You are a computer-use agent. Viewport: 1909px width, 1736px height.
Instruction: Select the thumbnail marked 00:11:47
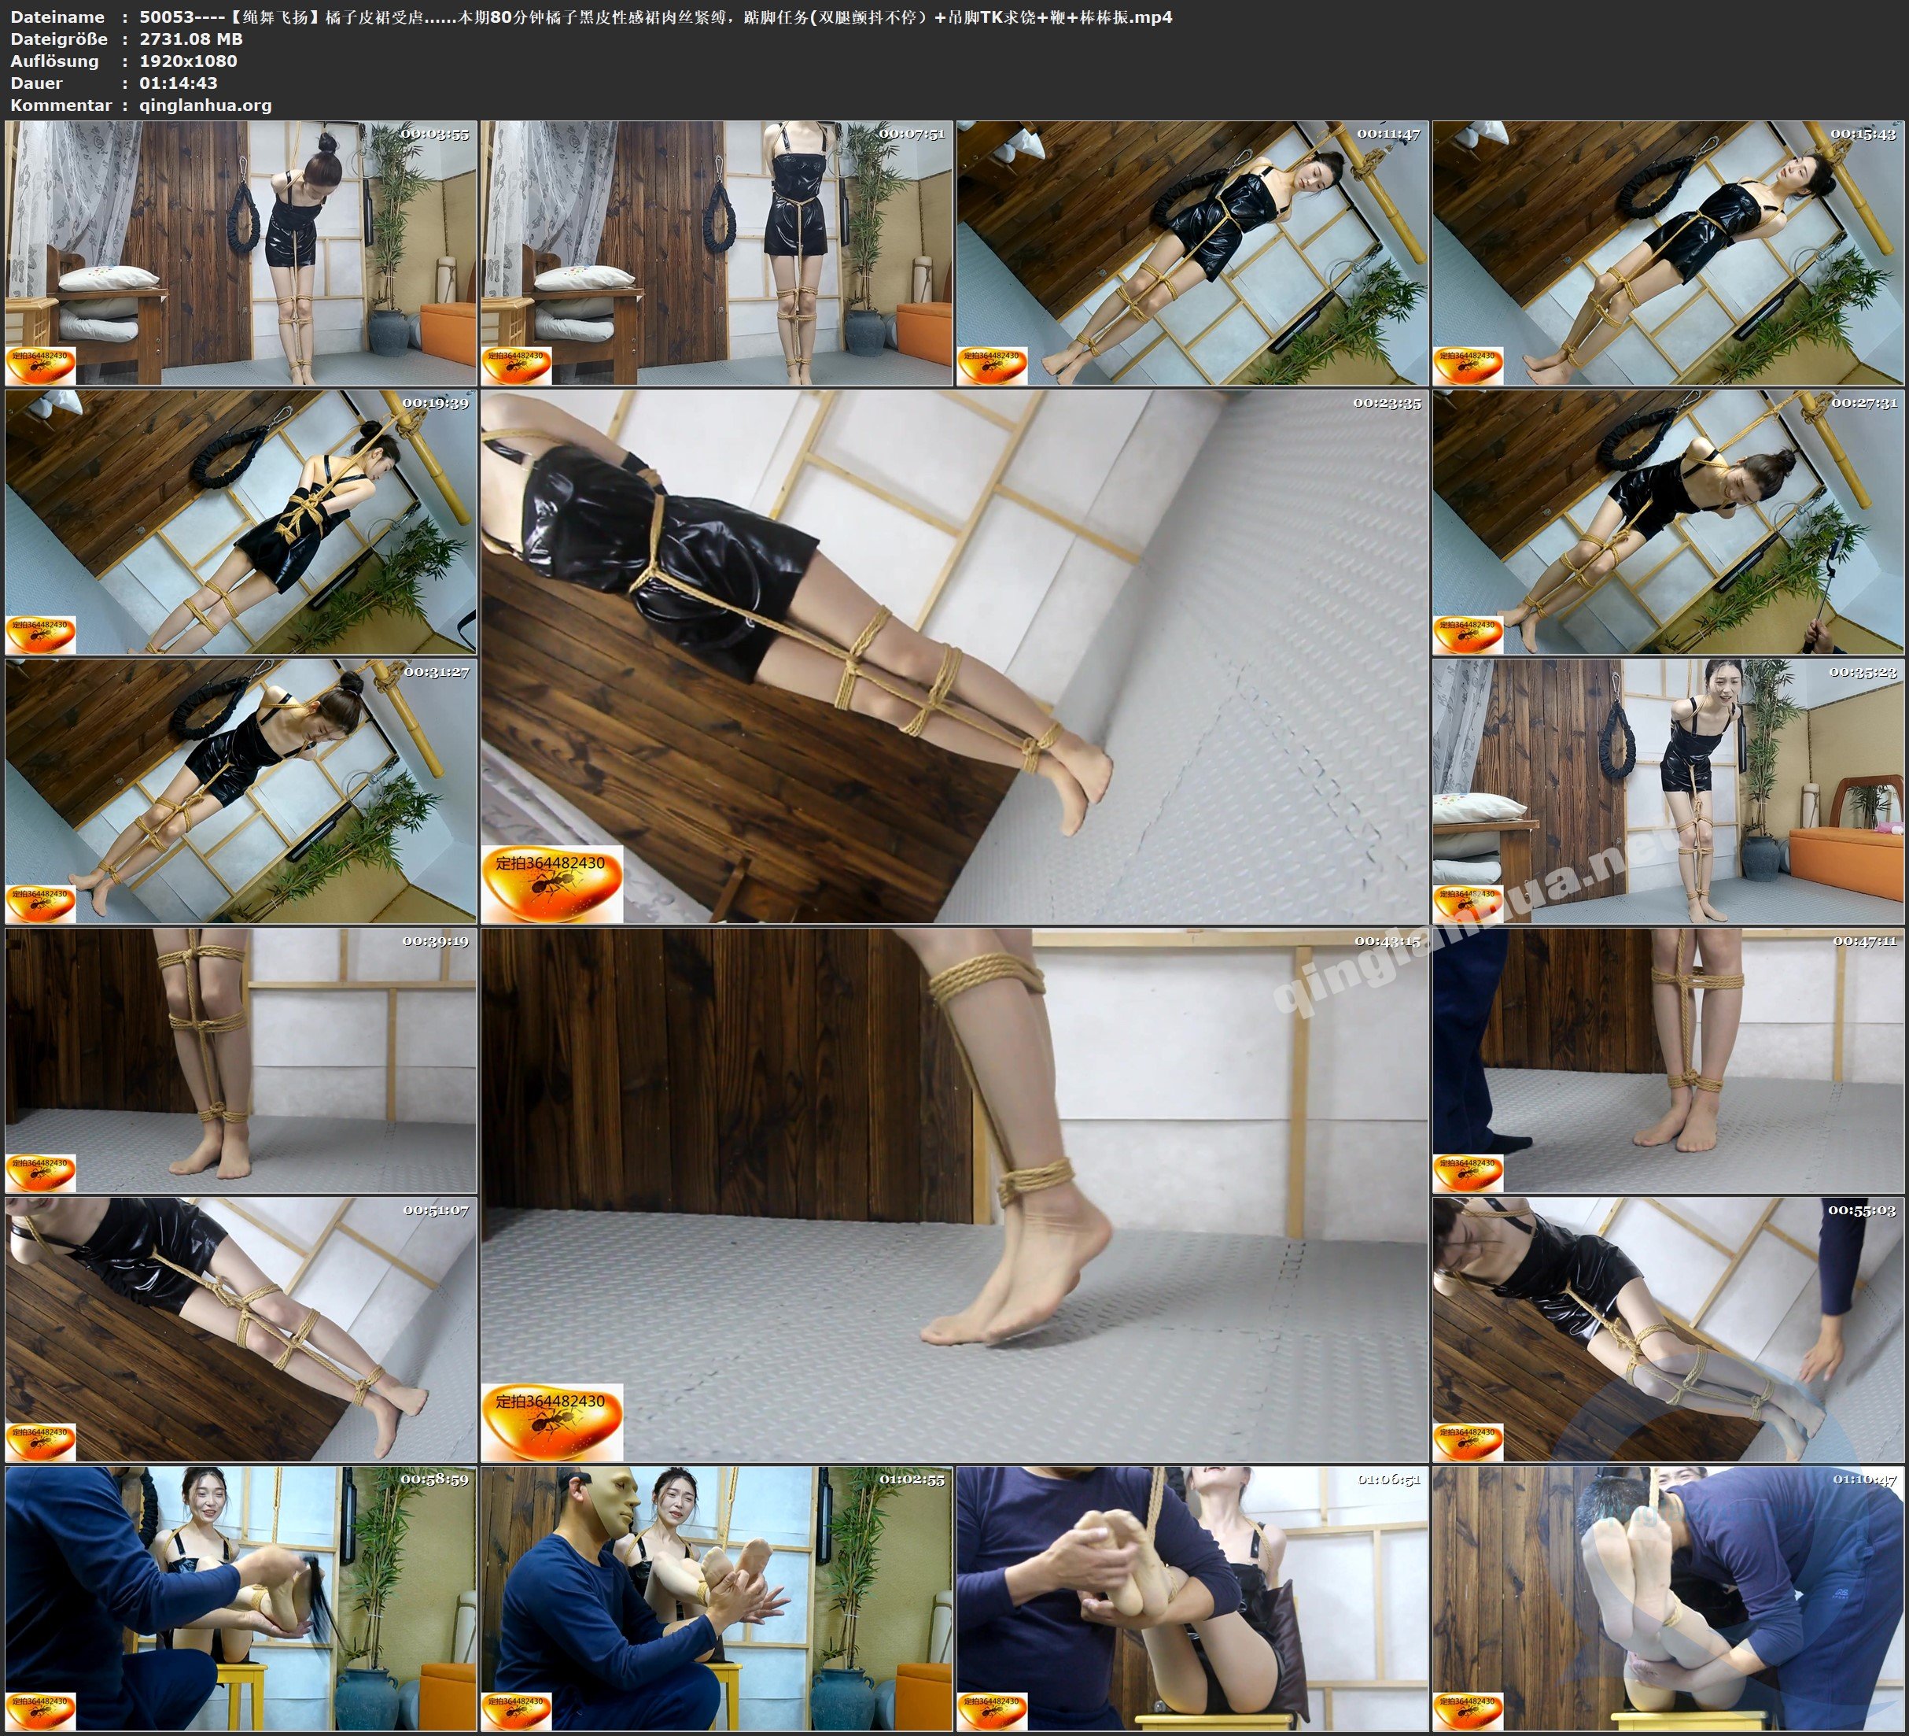pyautogui.click(x=1192, y=253)
